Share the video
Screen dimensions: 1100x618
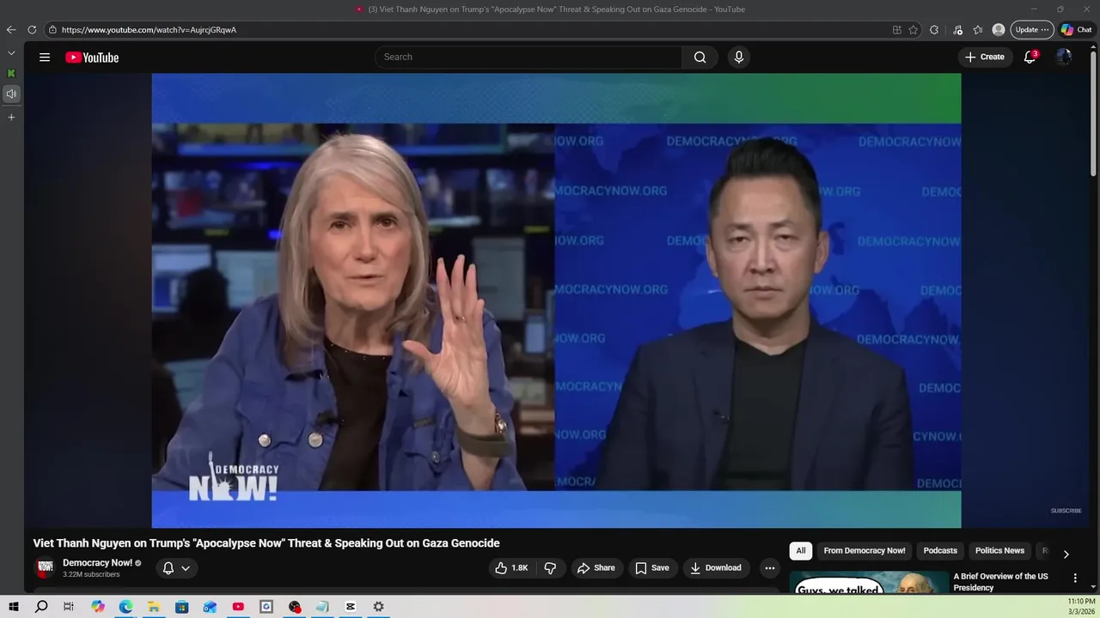point(596,567)
